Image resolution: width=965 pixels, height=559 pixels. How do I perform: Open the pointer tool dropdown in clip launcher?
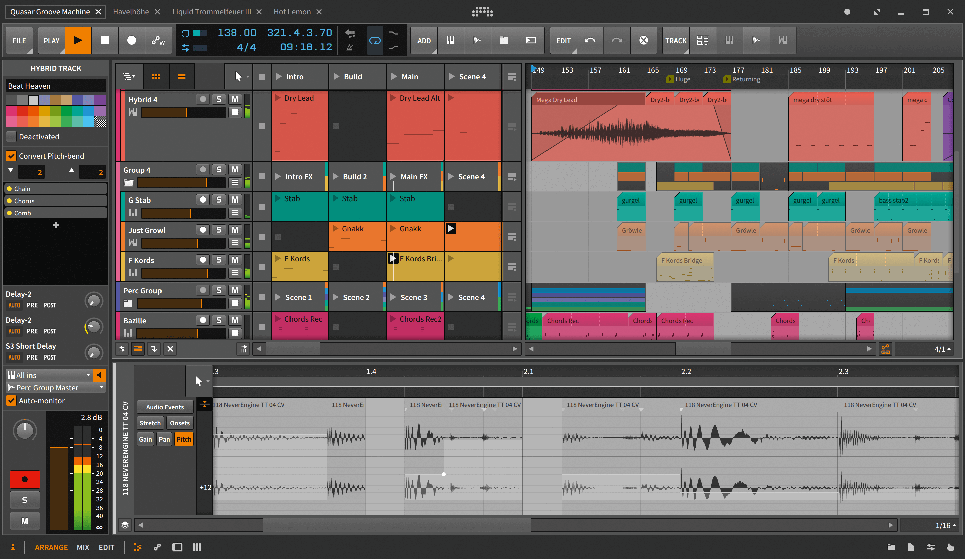247,76
